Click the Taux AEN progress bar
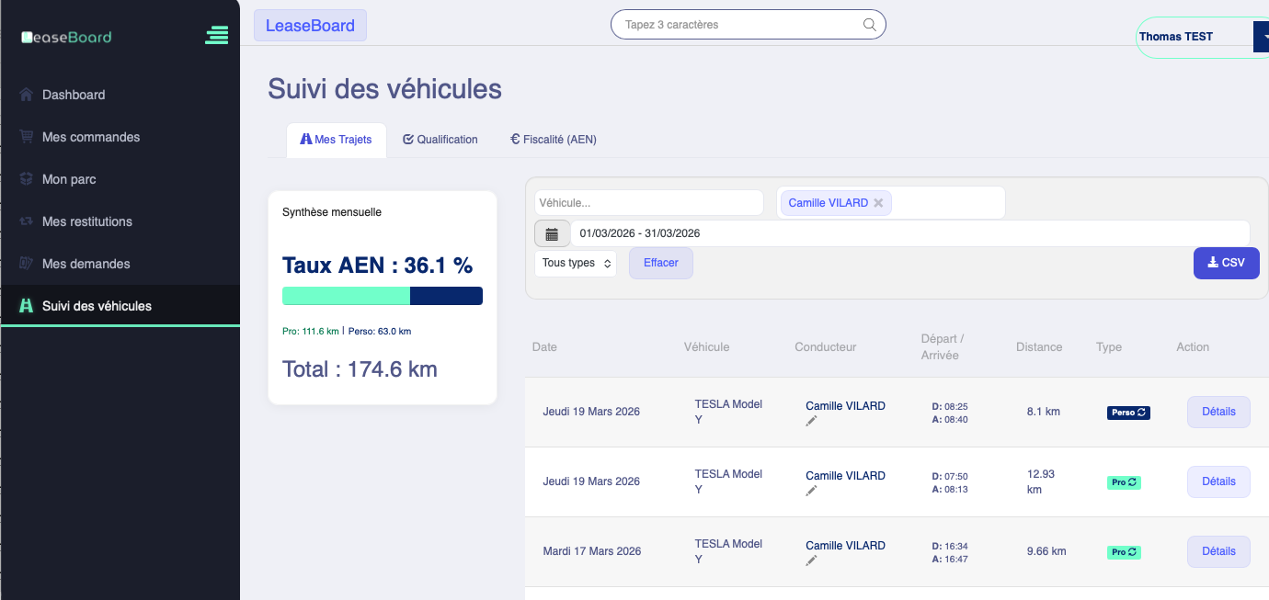This screenshot has height=600, width=1269. click(x=382, y=296)
